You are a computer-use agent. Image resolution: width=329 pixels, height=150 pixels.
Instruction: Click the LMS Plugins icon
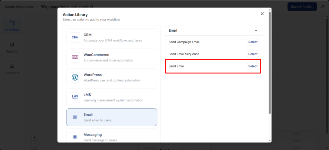pyautogui.click(x=75, y=97)
